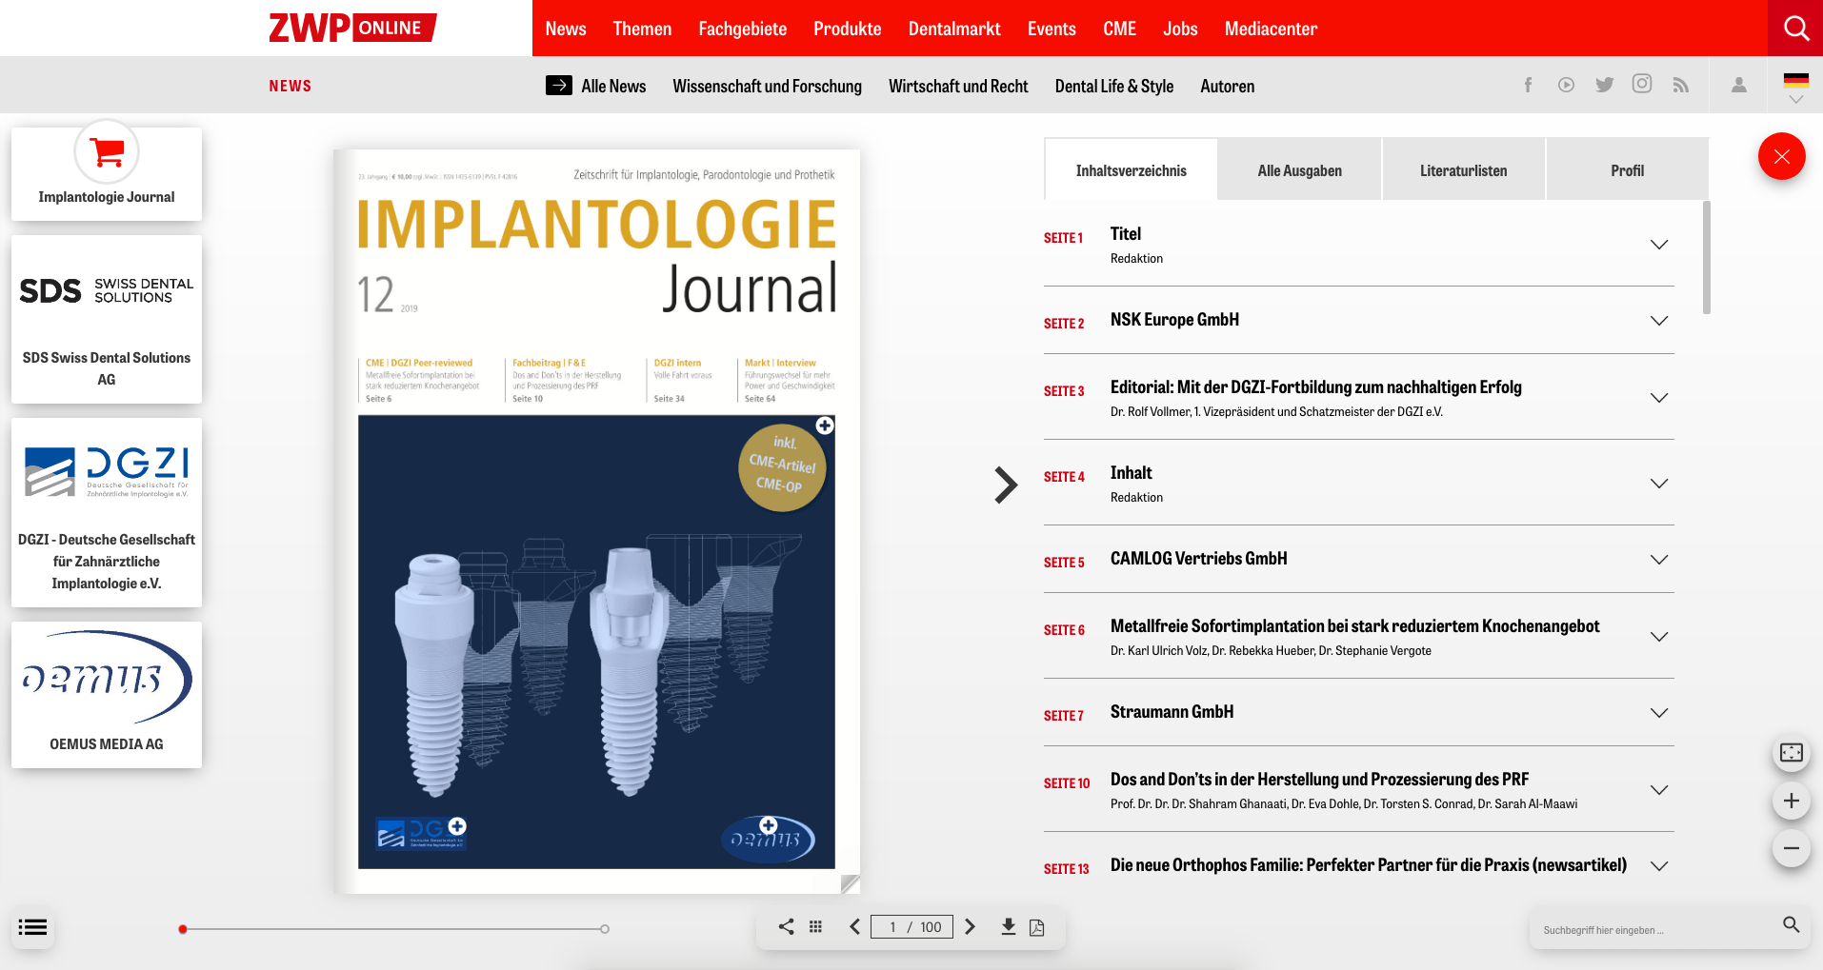Close the viewer with the red X button
Screen dimensions: 1823x970
1782,156
